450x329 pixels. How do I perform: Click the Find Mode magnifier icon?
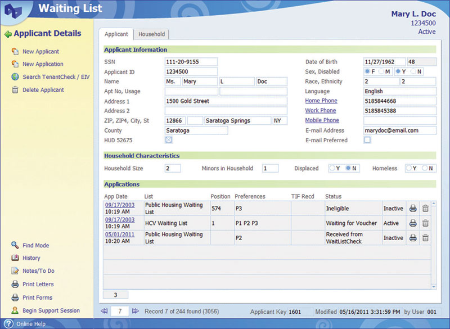(x=15, y=245)
